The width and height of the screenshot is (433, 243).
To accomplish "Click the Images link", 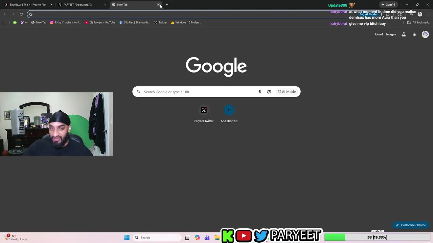I will click(391, 34).
